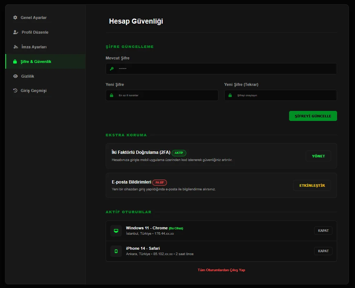The width and height of the screenshot is (355, 288).
Task: Select Şifre & Güvenlik menu item
Action: (x=45, y=61)
